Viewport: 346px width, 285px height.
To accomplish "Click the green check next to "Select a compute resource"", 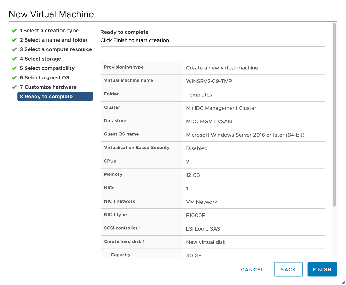I will pos(14,49).
